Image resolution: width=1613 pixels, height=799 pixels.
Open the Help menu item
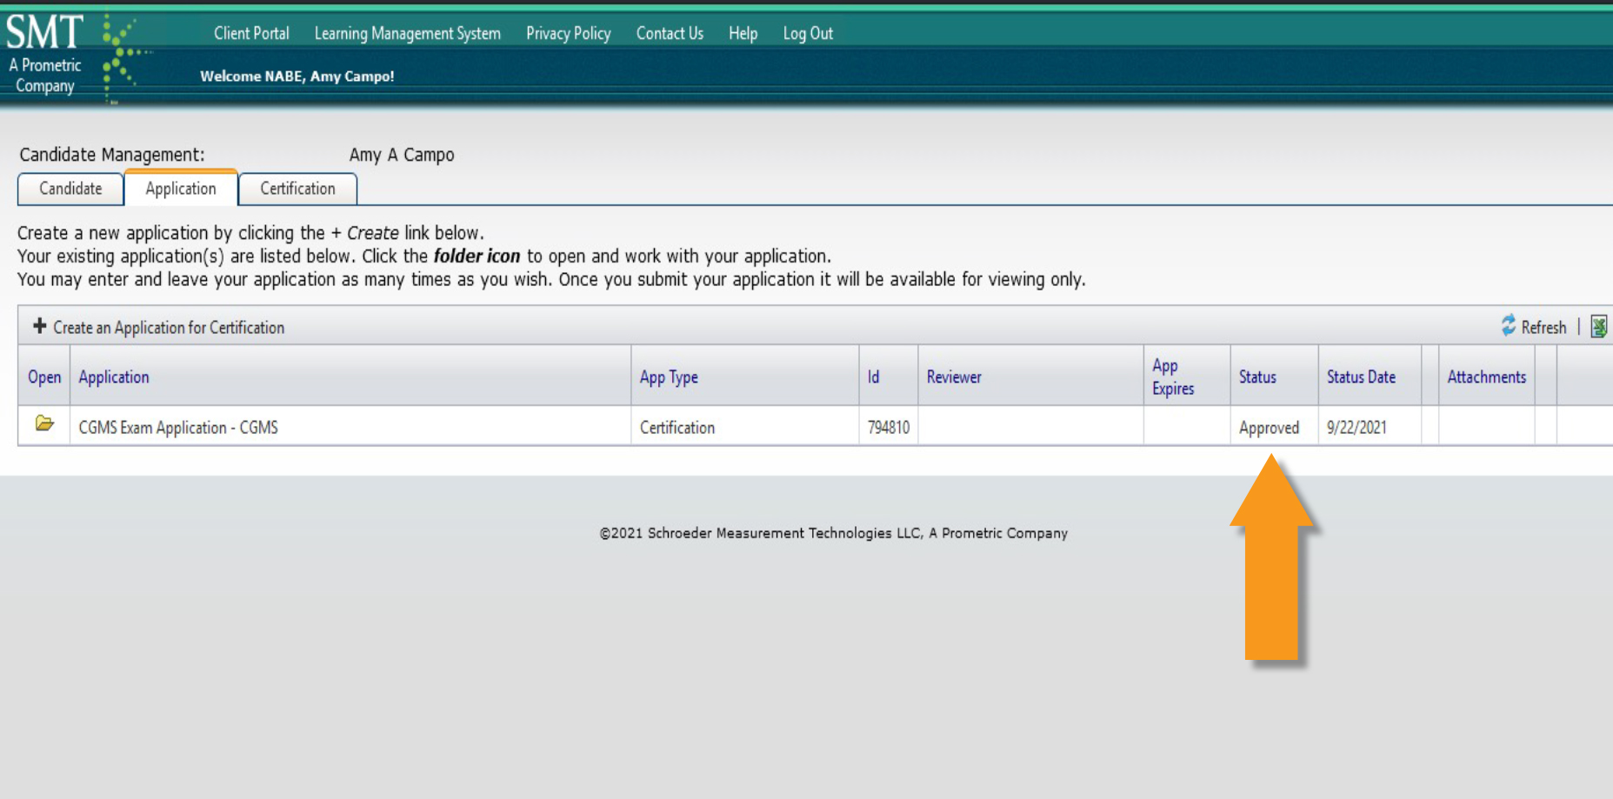743,33
